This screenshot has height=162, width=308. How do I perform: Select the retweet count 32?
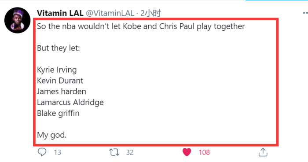[130, 152]
